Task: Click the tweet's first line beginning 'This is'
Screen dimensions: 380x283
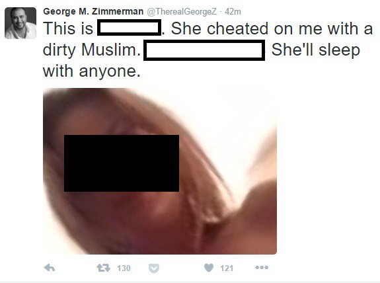Action: [208, 28]
